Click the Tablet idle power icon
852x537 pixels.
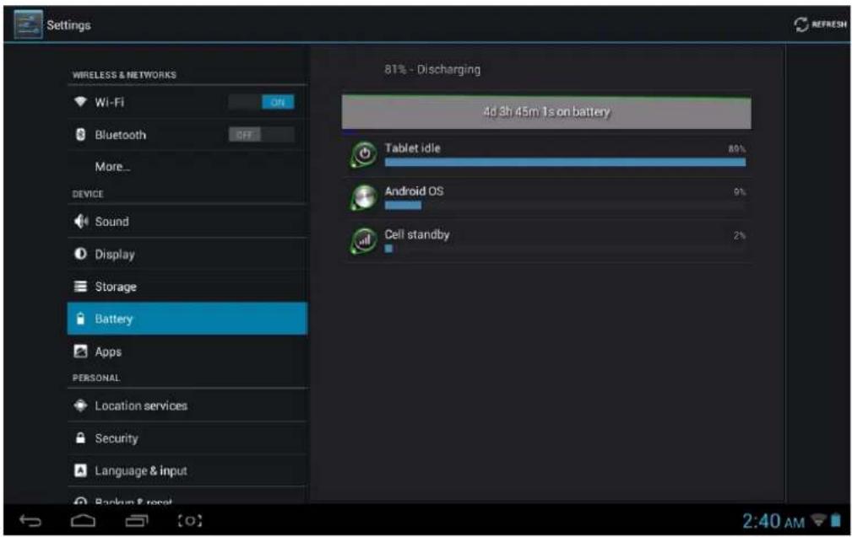coord(363,155)
